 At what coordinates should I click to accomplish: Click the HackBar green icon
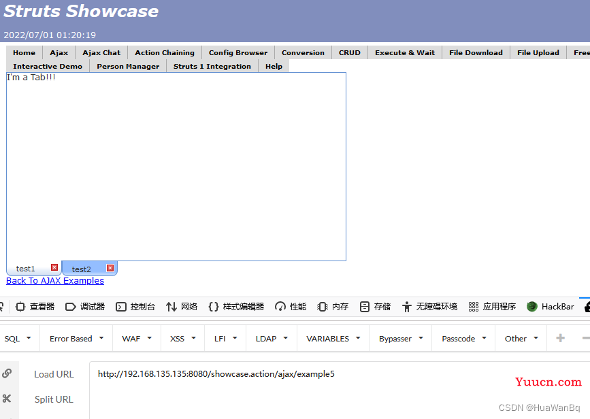click(531, 307)
